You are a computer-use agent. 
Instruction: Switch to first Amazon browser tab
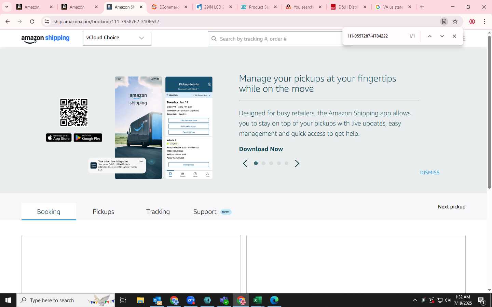click(x=34, y=7)
